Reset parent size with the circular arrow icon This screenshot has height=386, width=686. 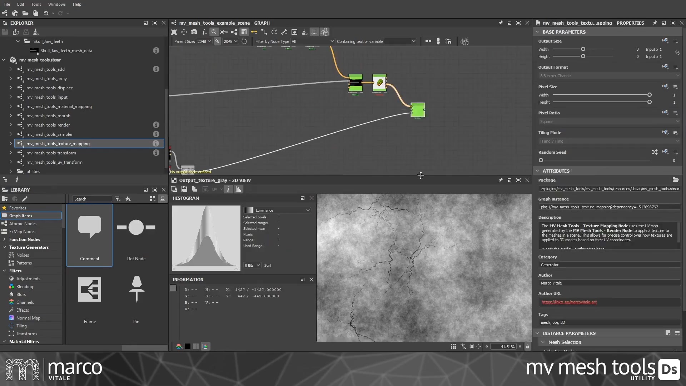click(x=244, y=41)
